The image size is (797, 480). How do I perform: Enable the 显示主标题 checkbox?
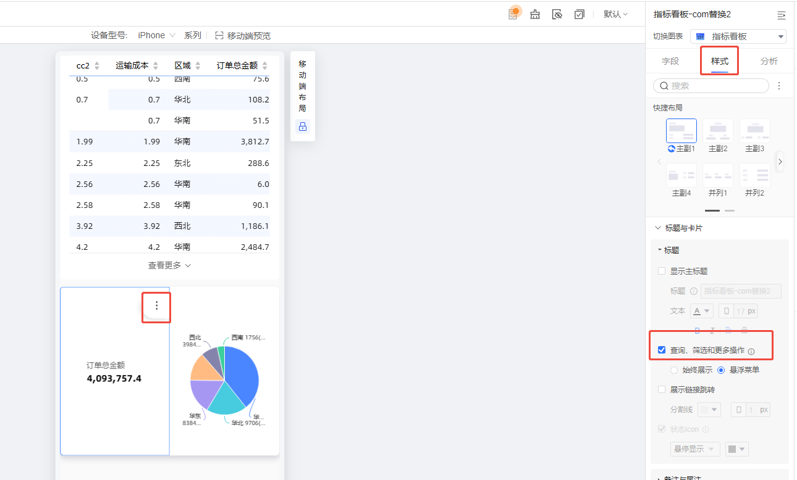(x=662, y=271)
